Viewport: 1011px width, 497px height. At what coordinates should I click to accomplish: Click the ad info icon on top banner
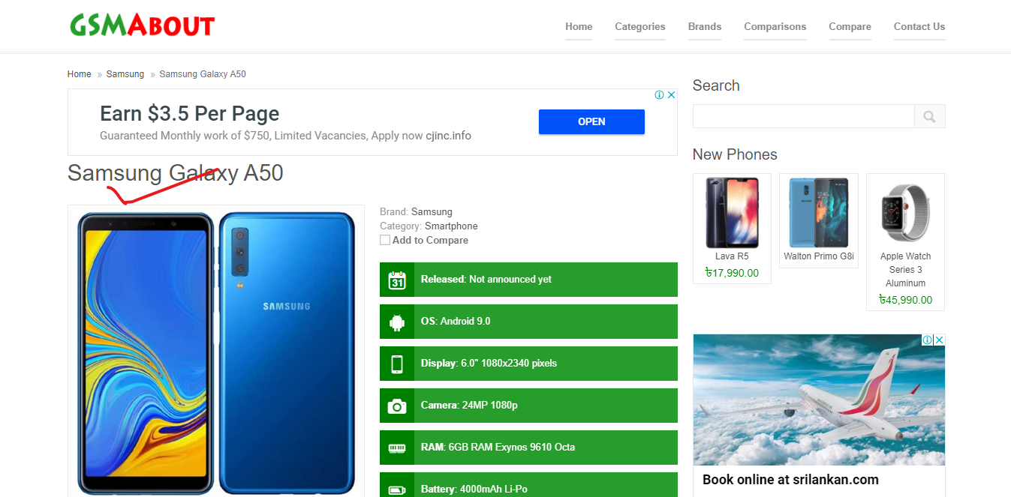click(x=659, y=95)
